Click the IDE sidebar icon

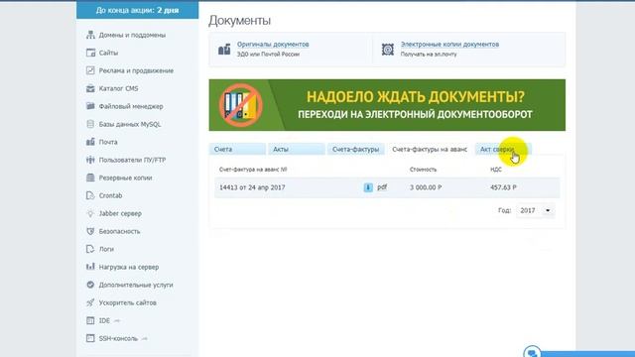pos(90,320)
